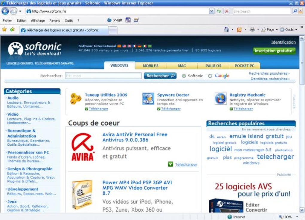The width and height of the screenshot is (305, 220).
Task: Click the browser Forward arrow button
Action: pyautogui.click(x=14, y=11)
